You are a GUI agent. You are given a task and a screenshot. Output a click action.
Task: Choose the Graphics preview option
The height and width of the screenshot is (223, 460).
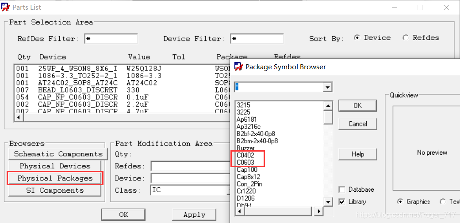click(x=400, y=201)
